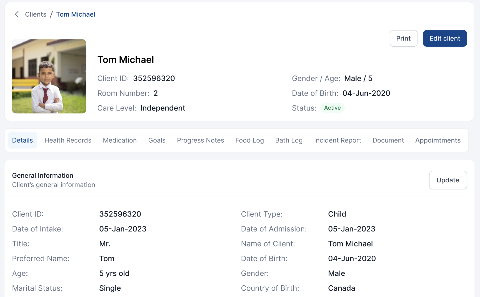Click the back arrow icon
This screenshot has width=480, height=297.
coord(17,14)
